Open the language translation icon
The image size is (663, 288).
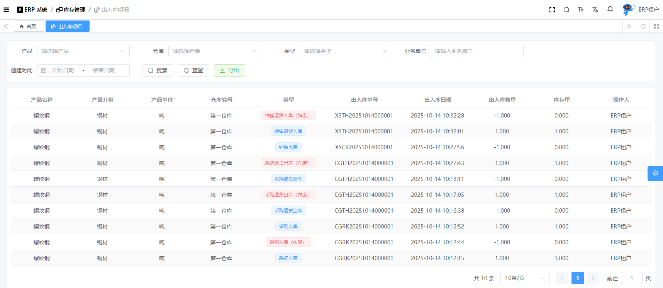(x=595, y=10)
